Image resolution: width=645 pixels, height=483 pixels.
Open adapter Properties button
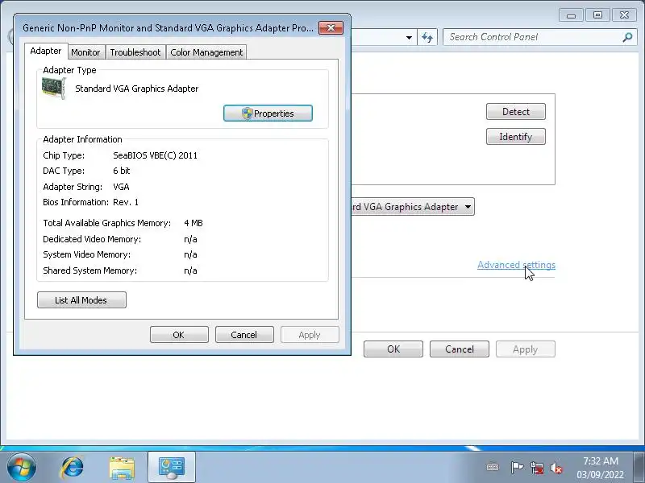[268, 114]
